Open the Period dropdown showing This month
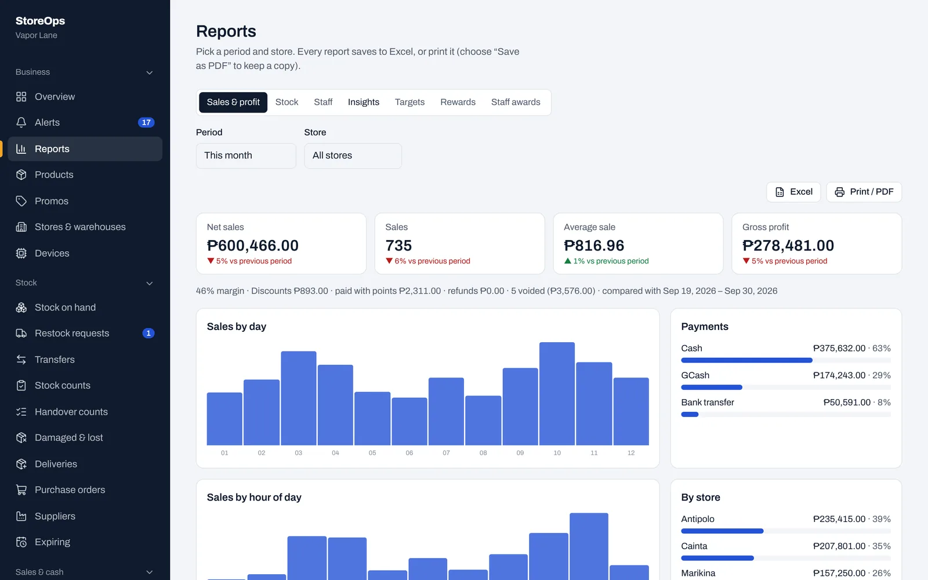The width and height of the screenshot is (928, 580). tap(246, 156)
